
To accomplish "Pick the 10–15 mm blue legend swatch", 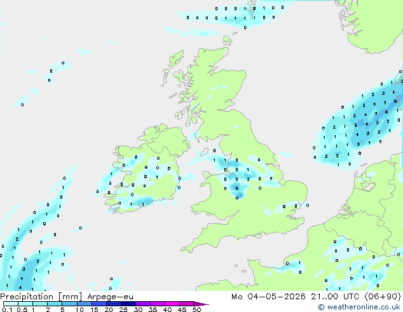I will click(85, 304).
